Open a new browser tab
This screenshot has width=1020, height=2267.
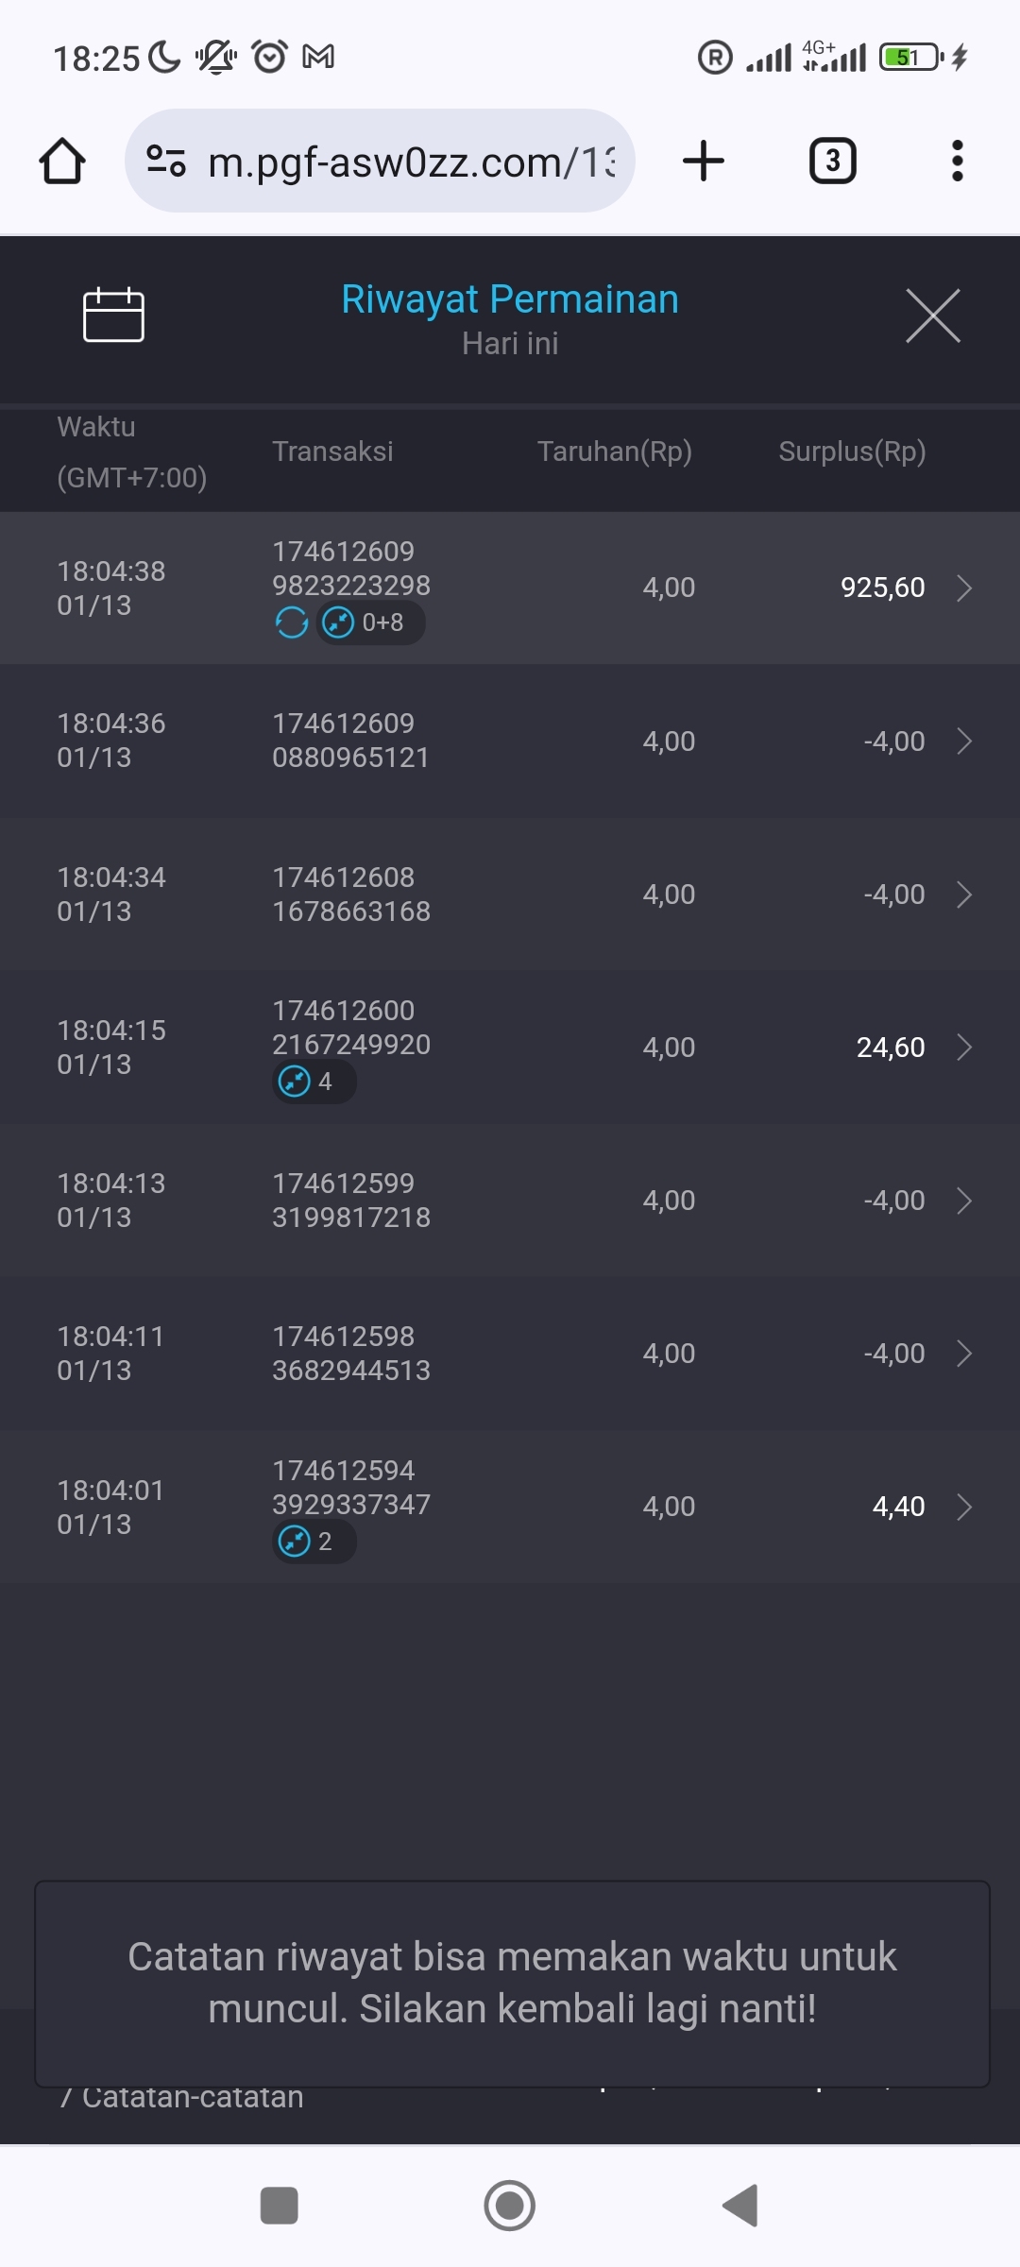(x=704, y=161)
